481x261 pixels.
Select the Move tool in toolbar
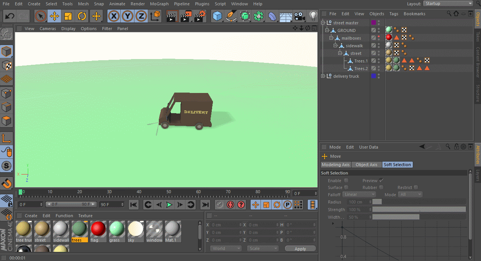54,16
